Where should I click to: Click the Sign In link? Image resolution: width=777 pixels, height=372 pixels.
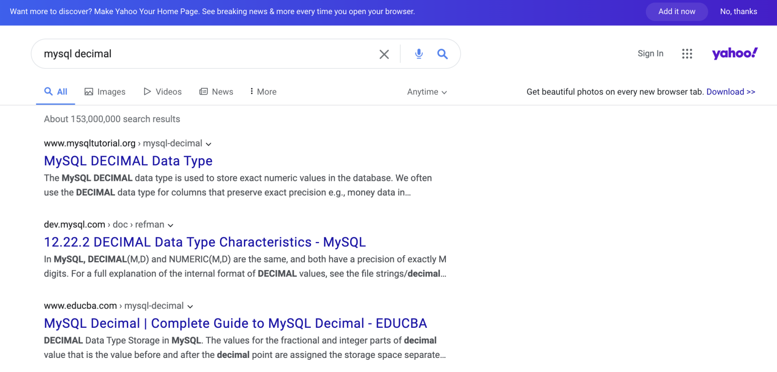(650, 53)
